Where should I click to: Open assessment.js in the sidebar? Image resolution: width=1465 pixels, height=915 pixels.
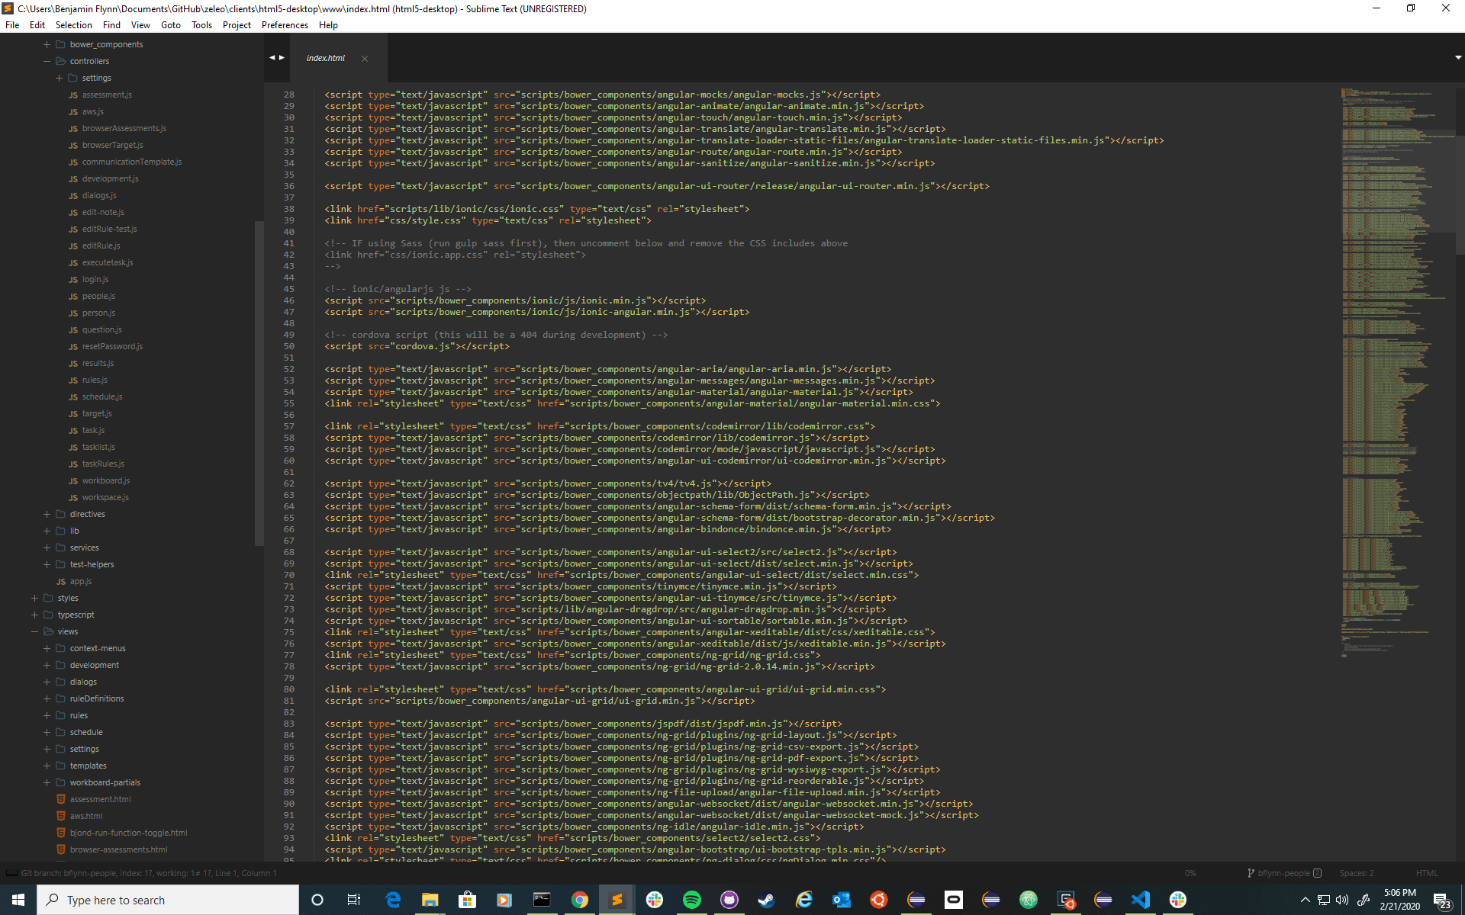click(107, 95)
